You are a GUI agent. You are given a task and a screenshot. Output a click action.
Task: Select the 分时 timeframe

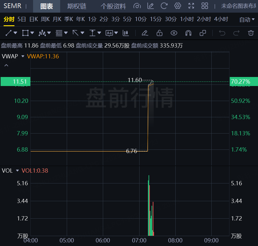click(9, 19)
